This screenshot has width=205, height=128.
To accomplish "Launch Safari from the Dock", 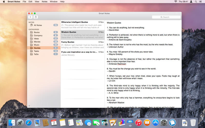I will tap(29, 123).
